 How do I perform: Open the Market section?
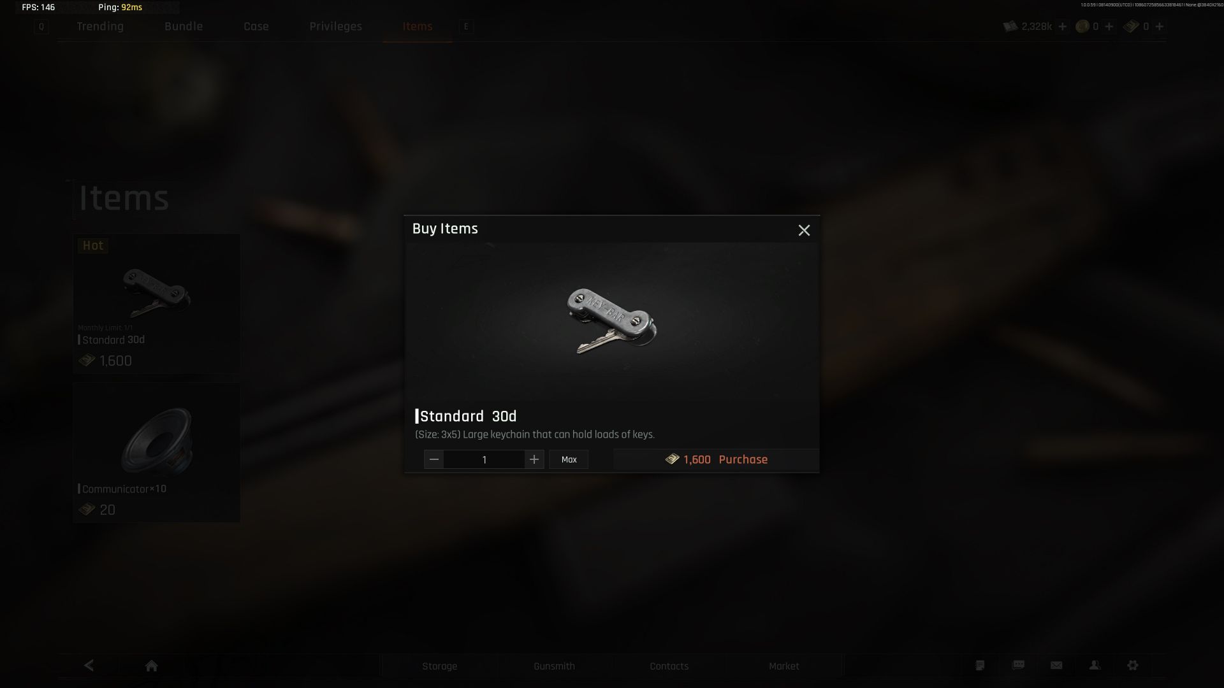[783, 666]
